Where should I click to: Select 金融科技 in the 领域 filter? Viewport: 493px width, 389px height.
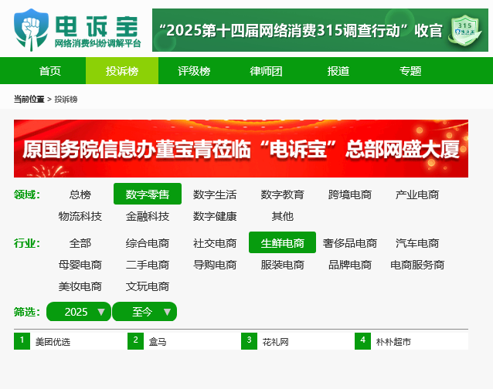[148, 216]
